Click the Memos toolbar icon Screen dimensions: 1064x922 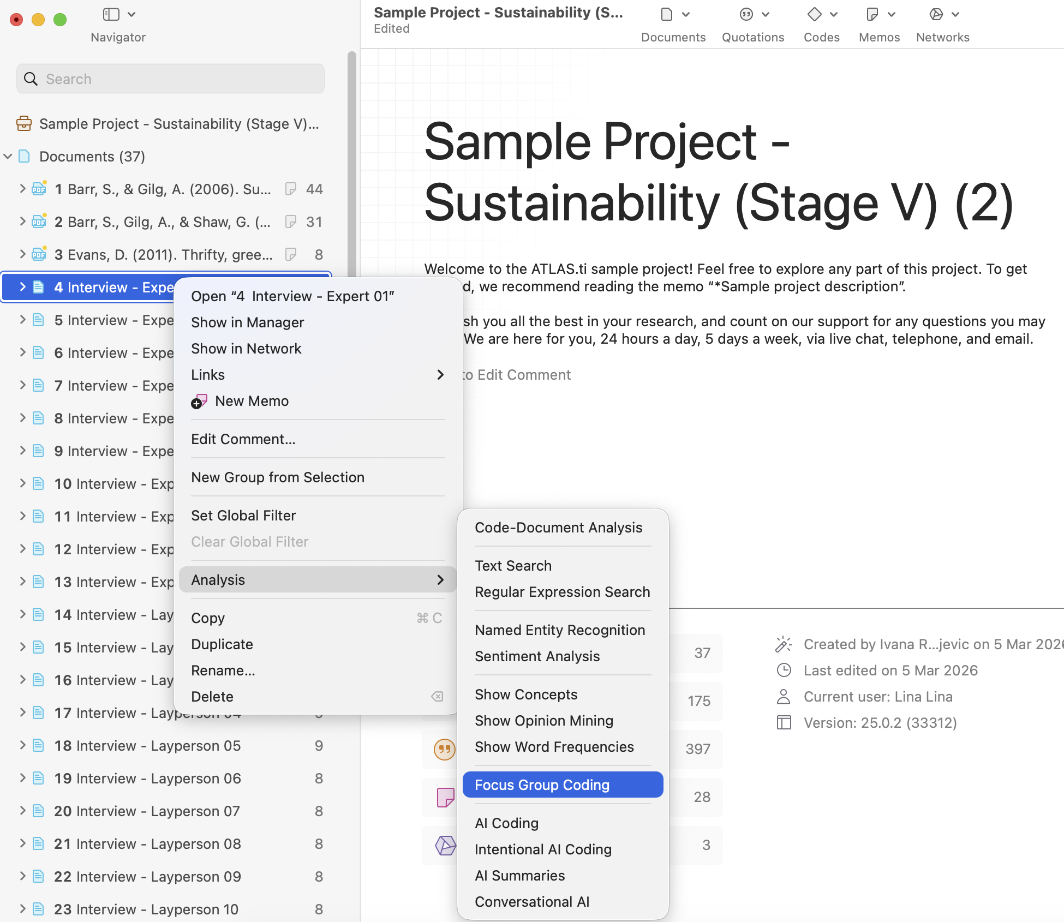pos(872,15)
